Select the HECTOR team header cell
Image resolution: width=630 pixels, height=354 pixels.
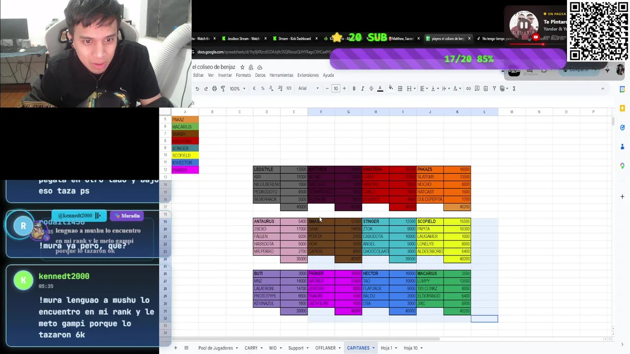pyautogui.click(x=376, y=274)
